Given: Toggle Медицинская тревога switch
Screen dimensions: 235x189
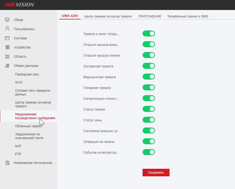Looking at the screenshot, I should [148, 77].
